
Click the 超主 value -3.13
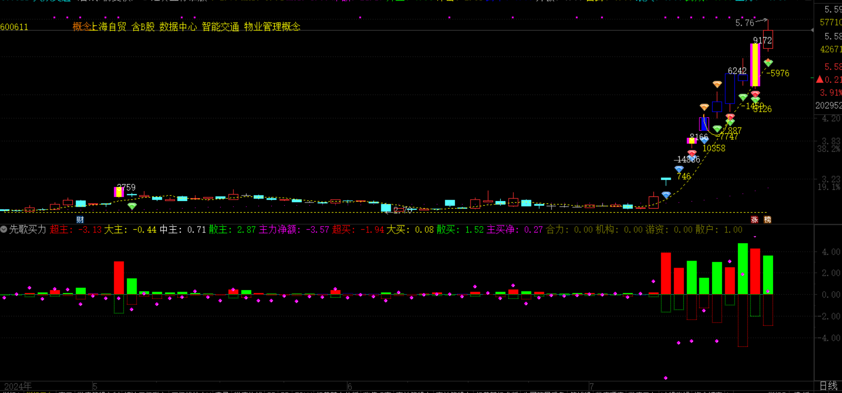[90, 230]
